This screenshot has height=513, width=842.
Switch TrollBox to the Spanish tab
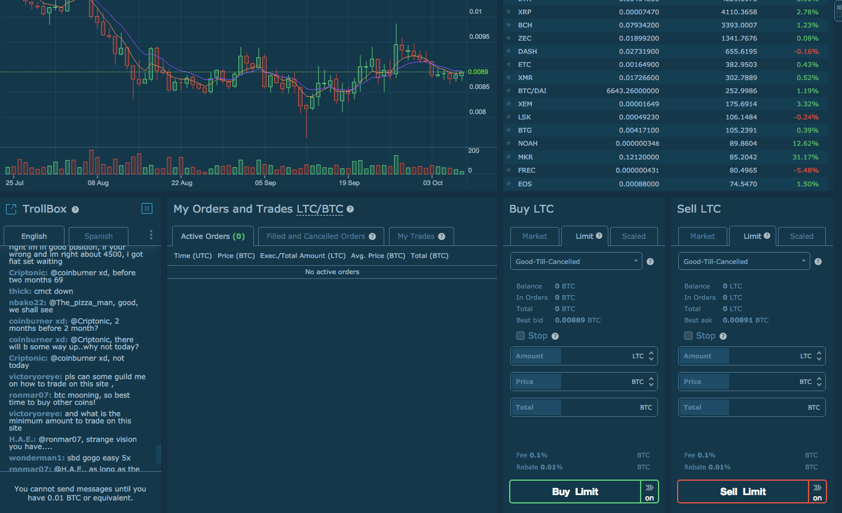(x=99, y=236)
